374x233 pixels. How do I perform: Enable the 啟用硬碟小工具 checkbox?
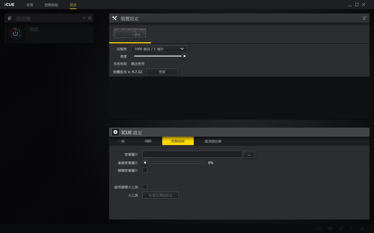(x=145, y=187)
